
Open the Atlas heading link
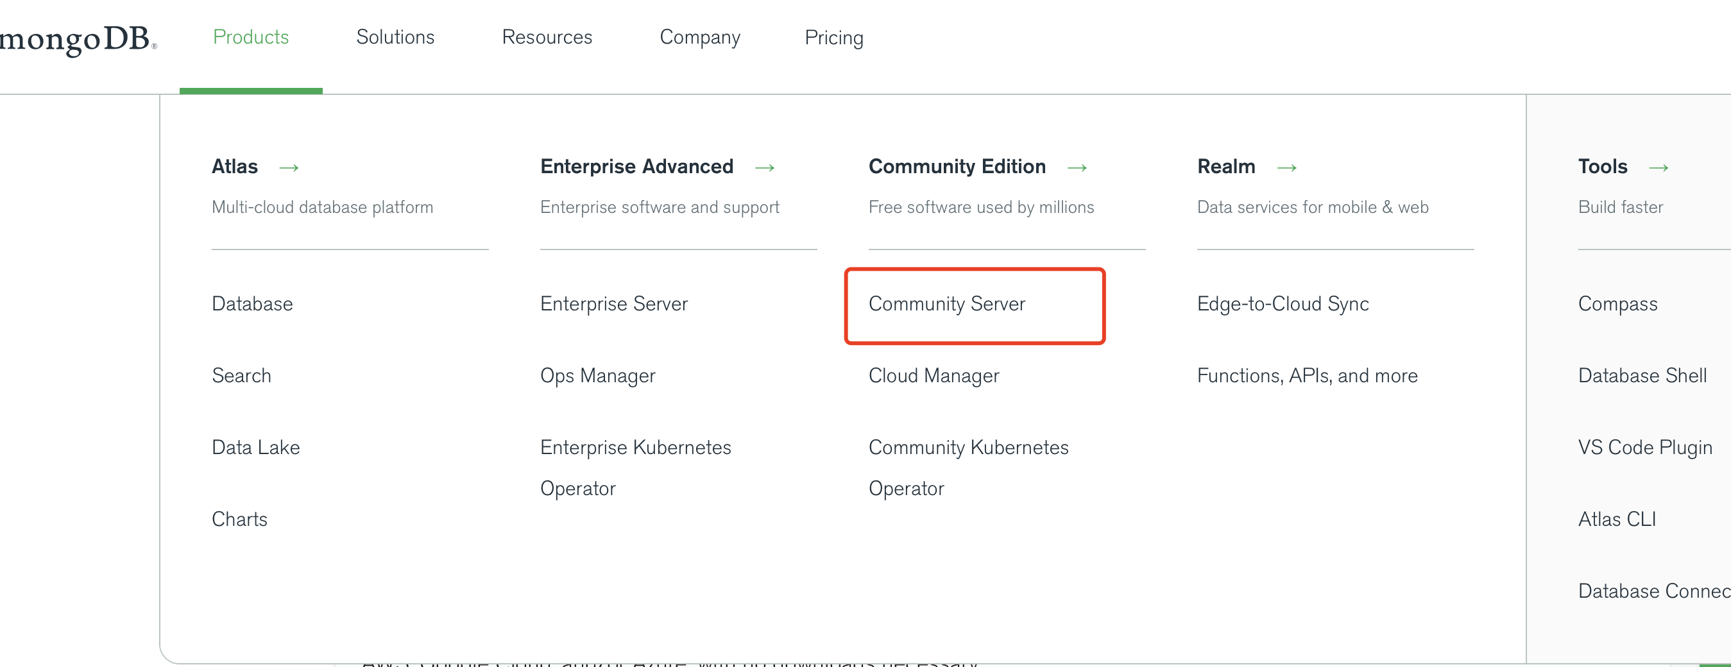(235, 166)
